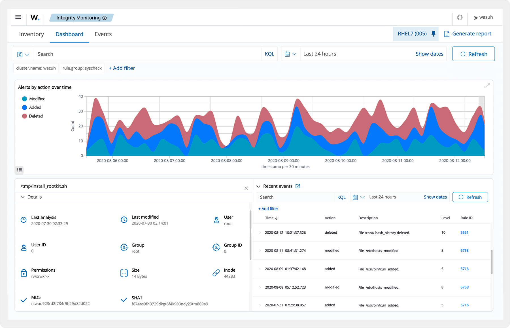Switch to the Events tab
The image size is (510, 328).
[x=103, y=34]
